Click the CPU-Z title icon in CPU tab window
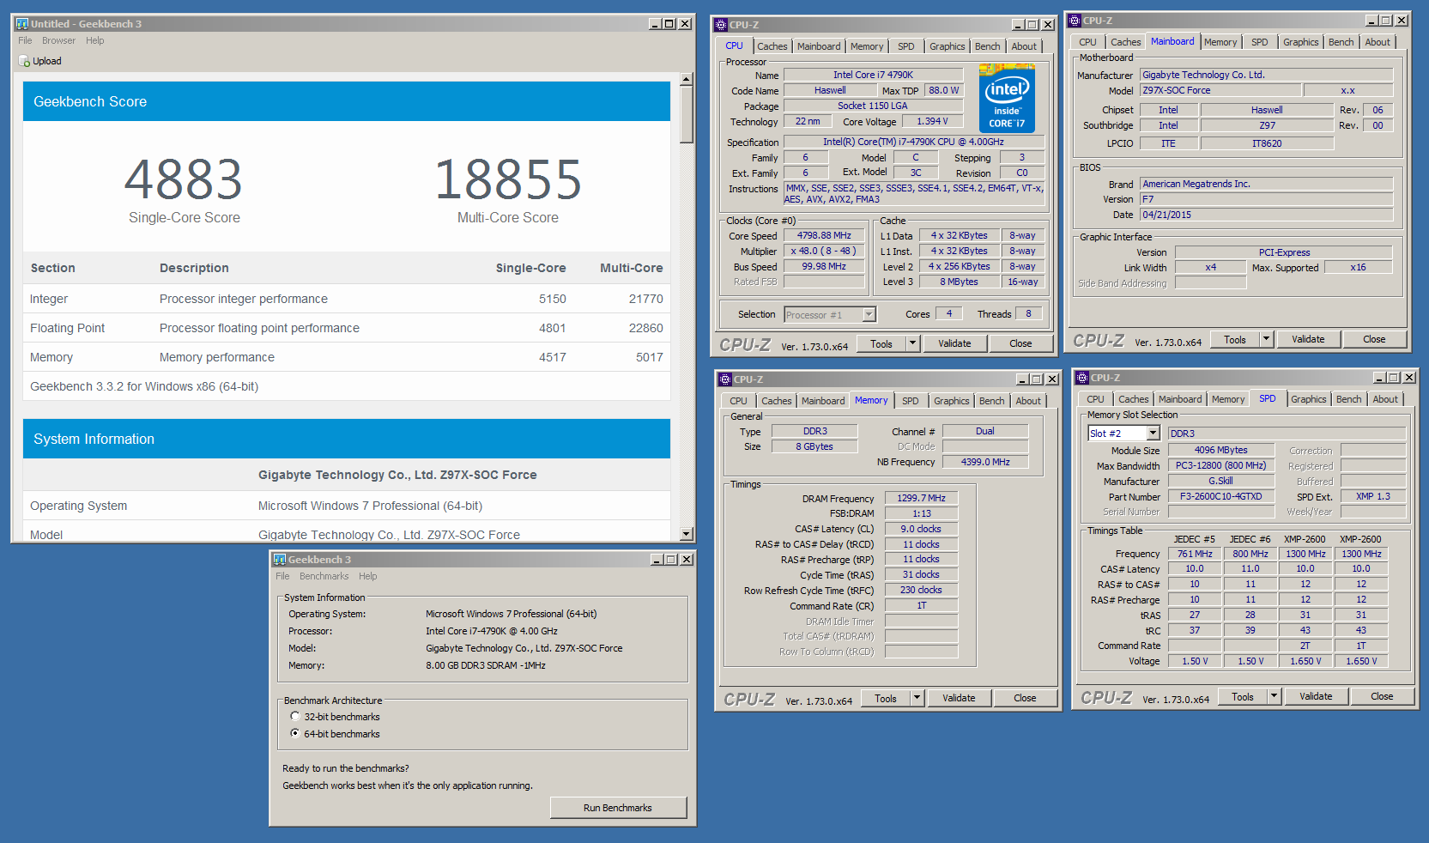The height and width of the screenshot is (843, 1429). 722,25
